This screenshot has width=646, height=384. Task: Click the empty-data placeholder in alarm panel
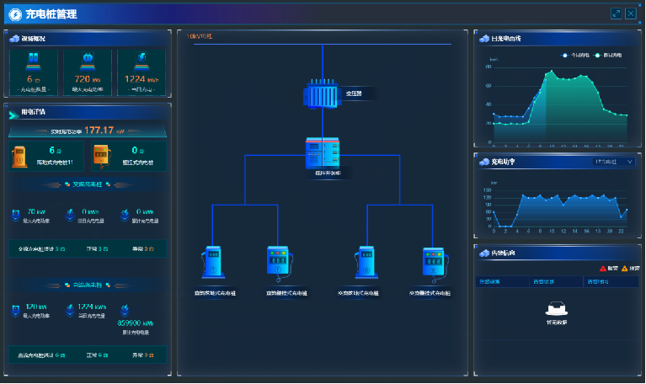point(556,313)
